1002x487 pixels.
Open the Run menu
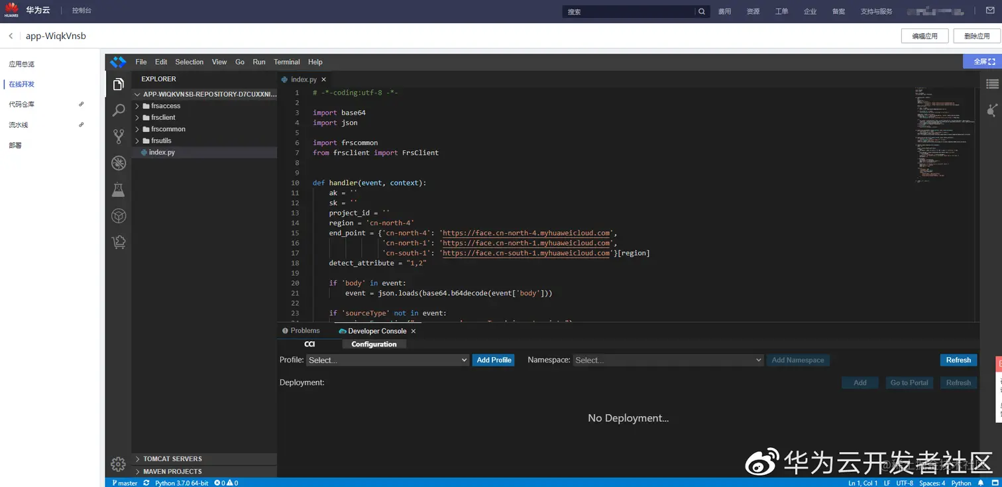tap(259, 62)
